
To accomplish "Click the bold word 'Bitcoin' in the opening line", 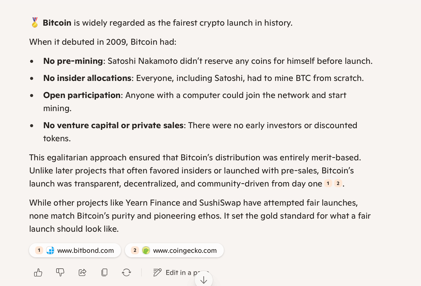I will pyautogui.click(x=56, y=23).
